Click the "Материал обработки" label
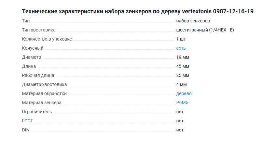The image size is (262, 147). (44, 93)
